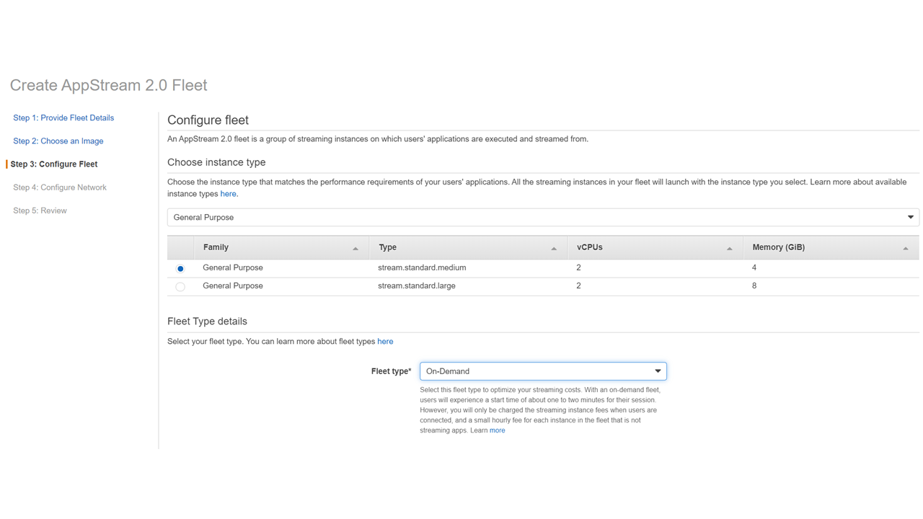Click the Family column header
Image resolution: width=923 pixels, height=519 pixels.
216,247
